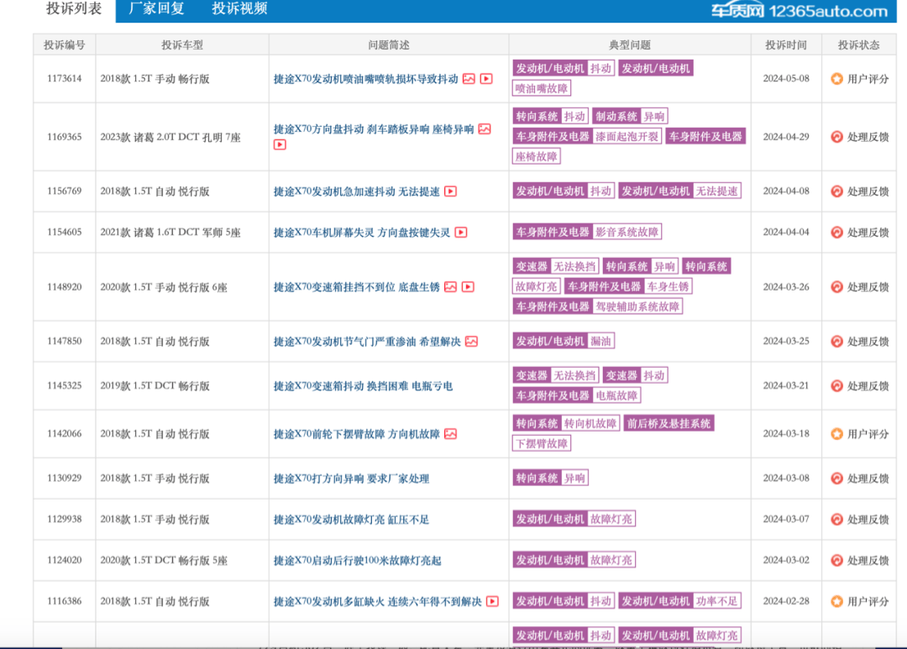Open complaint 捷途X70启动后行驶100米故障灯亮起

pos(358,561)
